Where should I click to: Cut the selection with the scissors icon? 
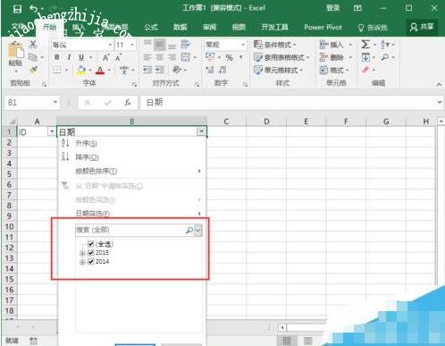coord(33,45)
